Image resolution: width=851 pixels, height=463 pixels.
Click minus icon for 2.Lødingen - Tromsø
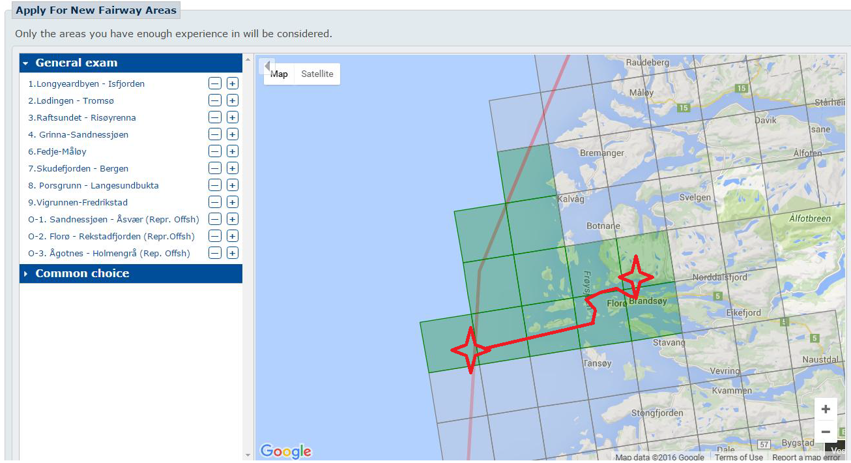[x=215, y=100]
